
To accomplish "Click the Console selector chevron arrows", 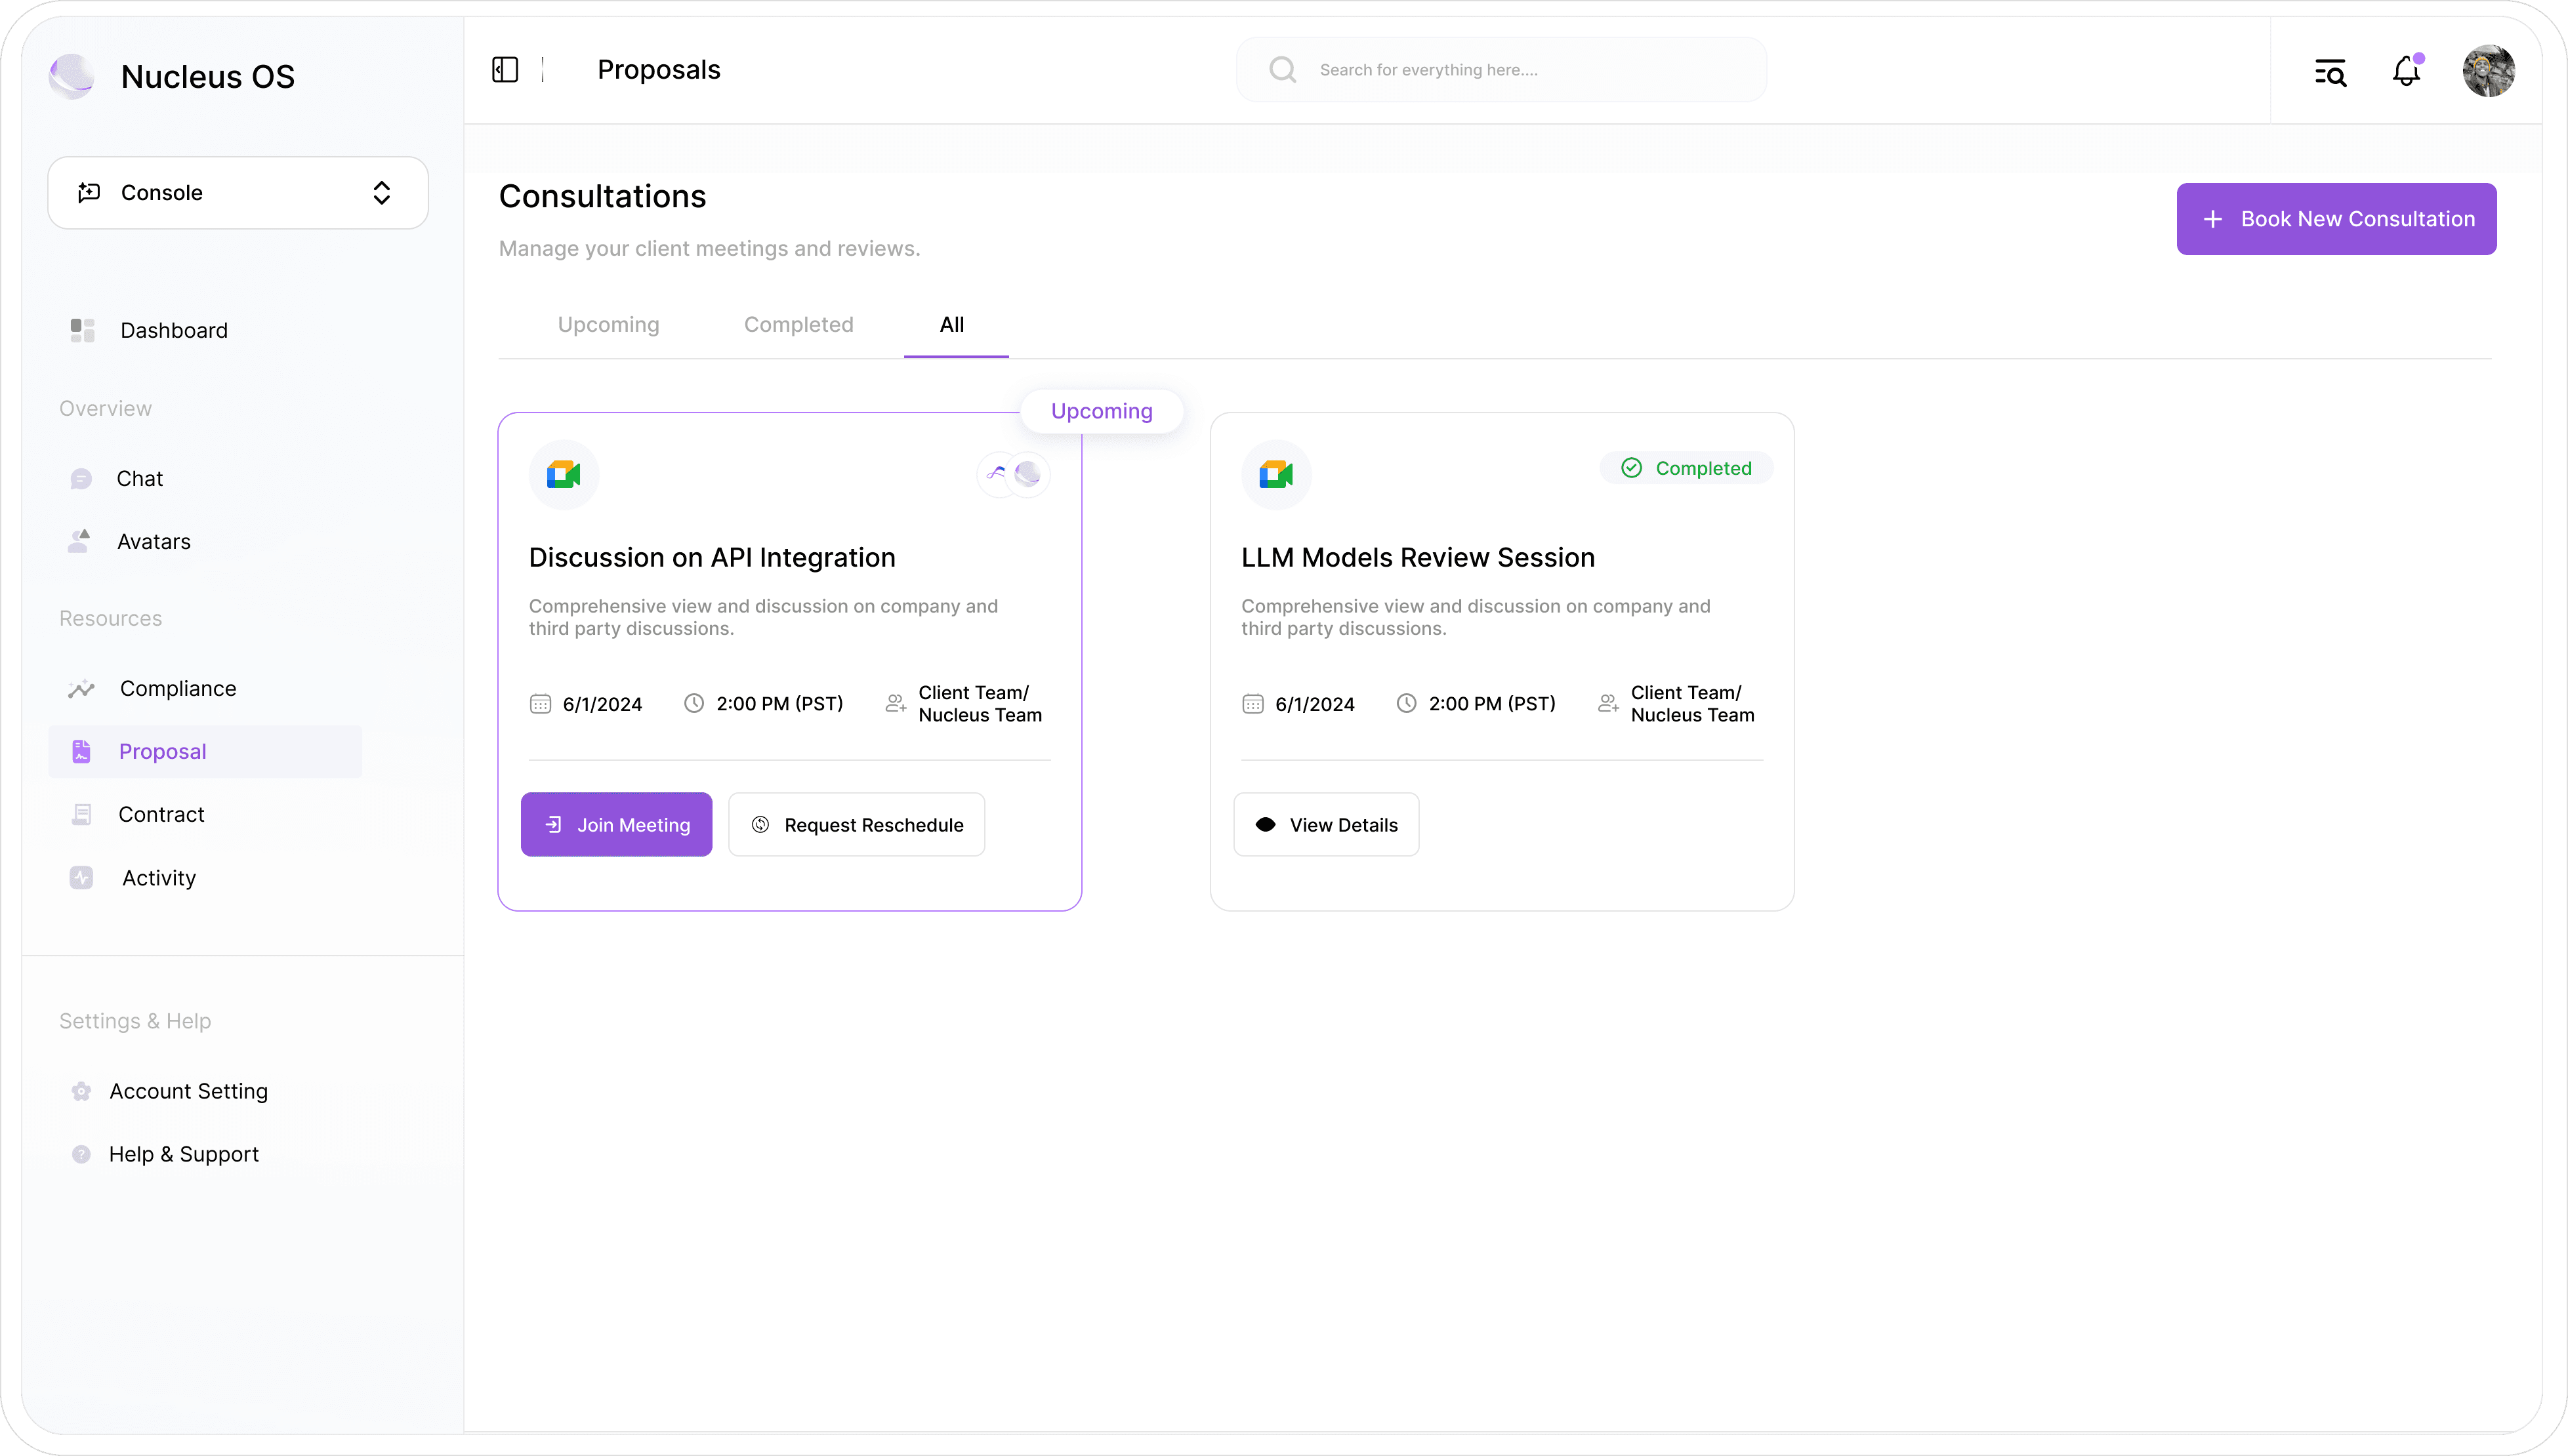I will coord(381,193).
